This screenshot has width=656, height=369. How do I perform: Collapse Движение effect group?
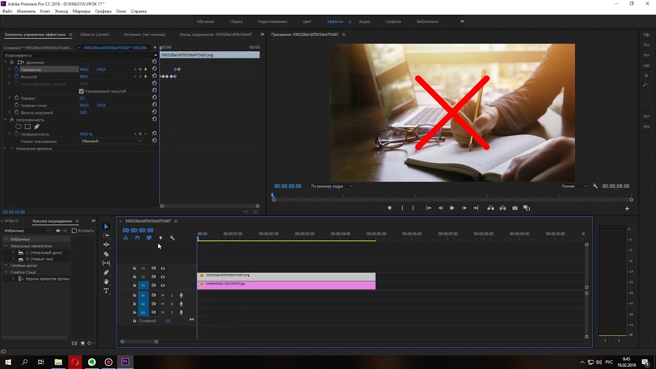5,62
